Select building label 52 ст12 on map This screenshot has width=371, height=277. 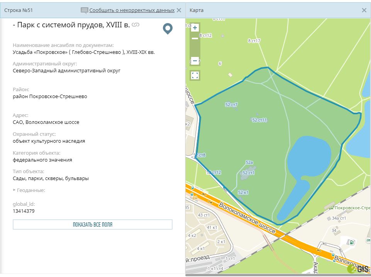[213, 172]
